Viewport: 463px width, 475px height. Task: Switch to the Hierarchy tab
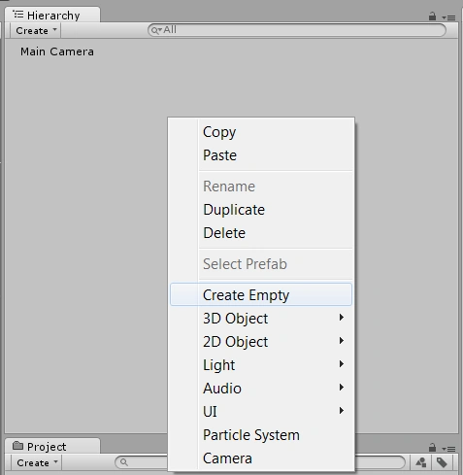(x=52, y=16)
